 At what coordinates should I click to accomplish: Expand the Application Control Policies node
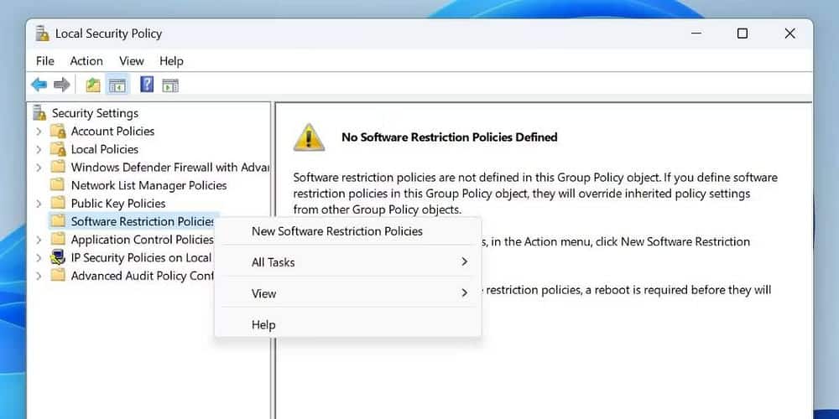39,240
